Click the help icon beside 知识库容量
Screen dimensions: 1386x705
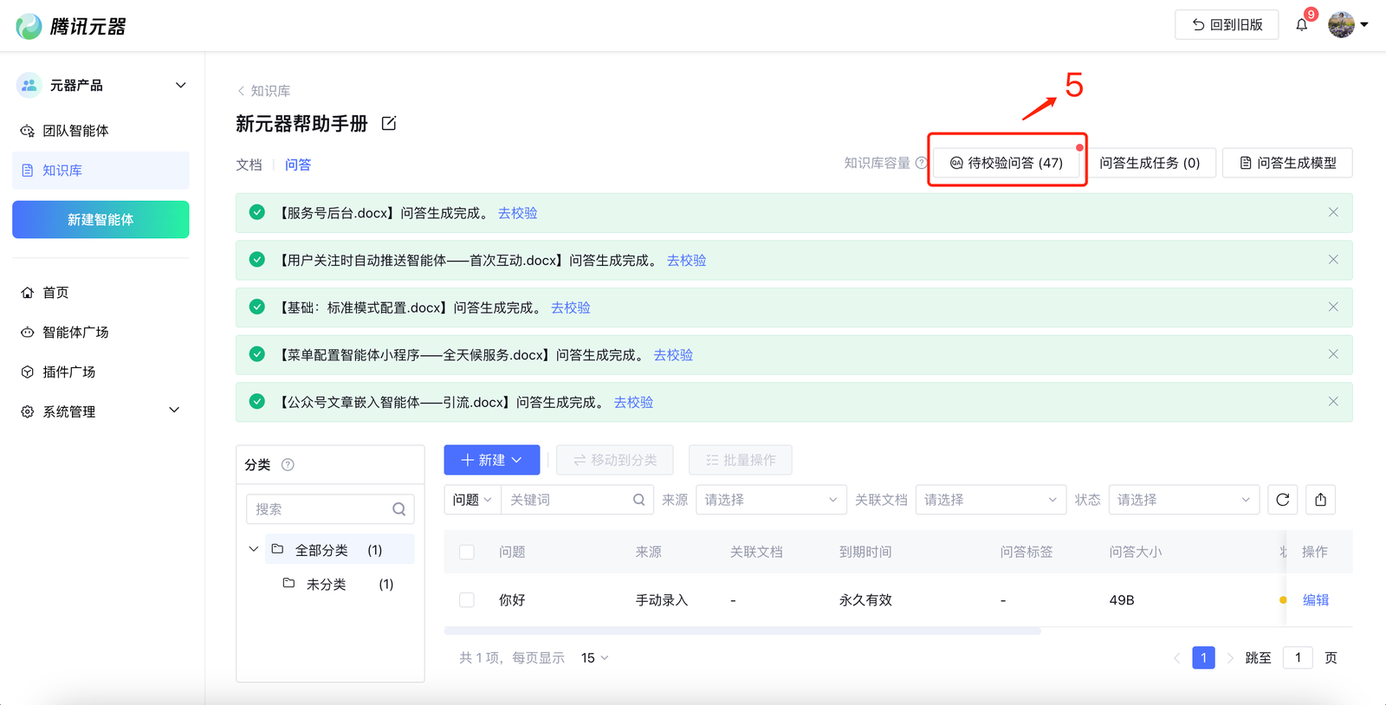(x=921, y=163)
